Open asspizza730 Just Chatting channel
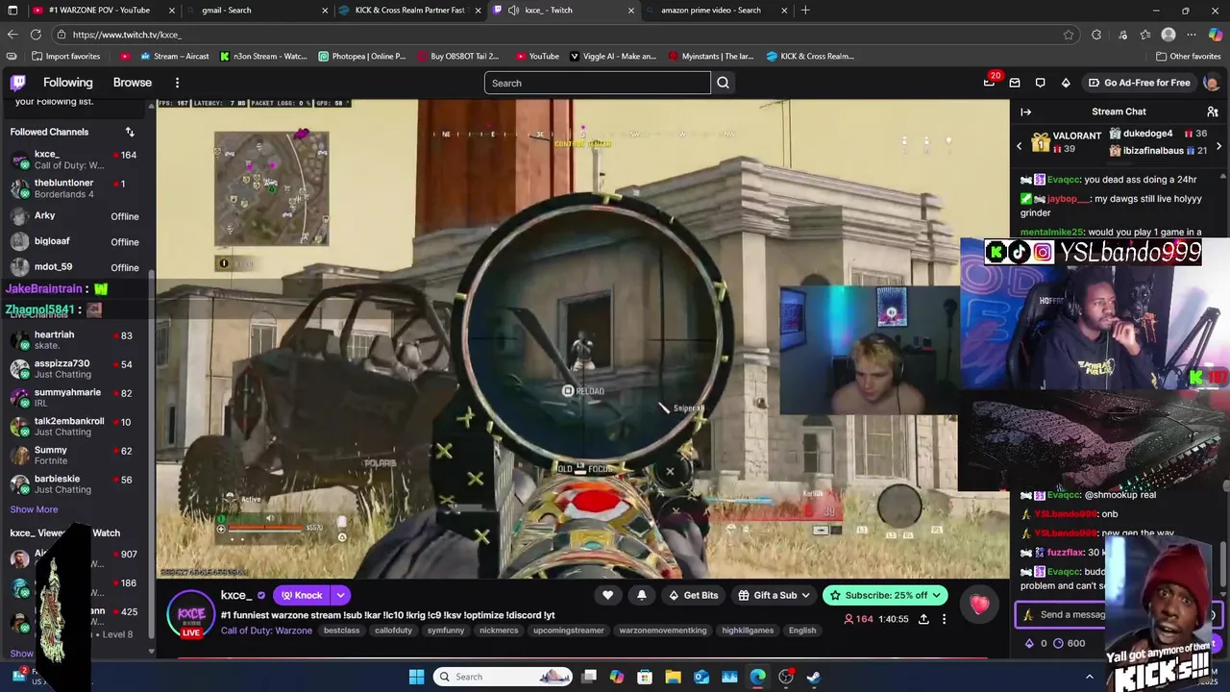Image resolution: width=1230 pixels, height=692 pixels. tap(77, 368)
